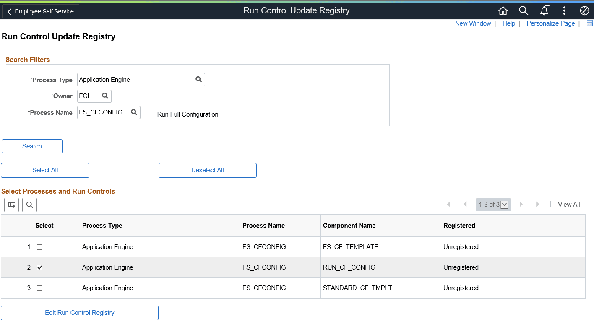
Task: Uncheck the RUN_CF_CONFIG row checkbox
Action: point(39,267)
